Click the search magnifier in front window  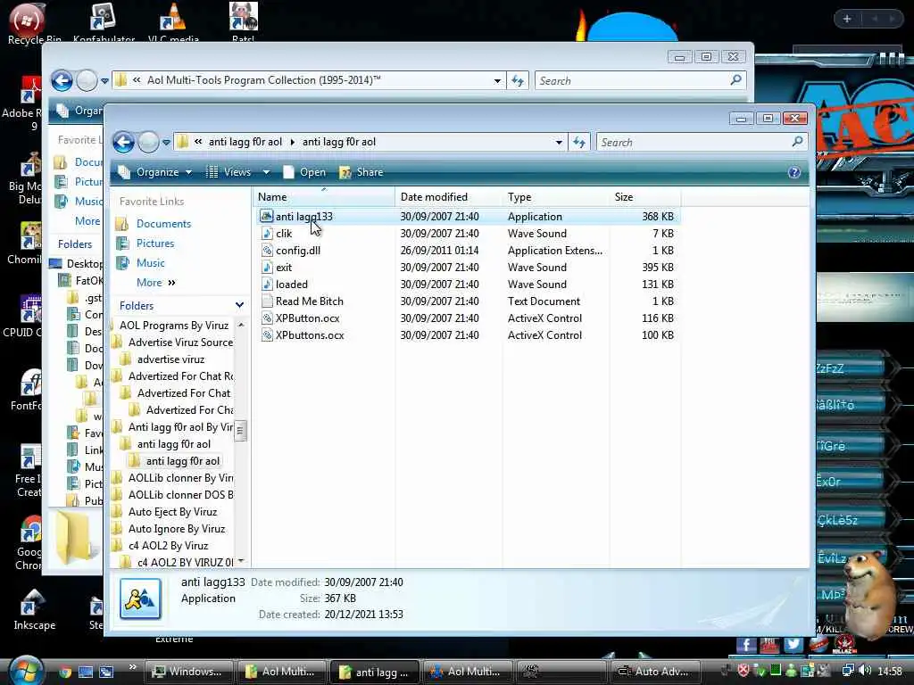(x=797, y=142)
